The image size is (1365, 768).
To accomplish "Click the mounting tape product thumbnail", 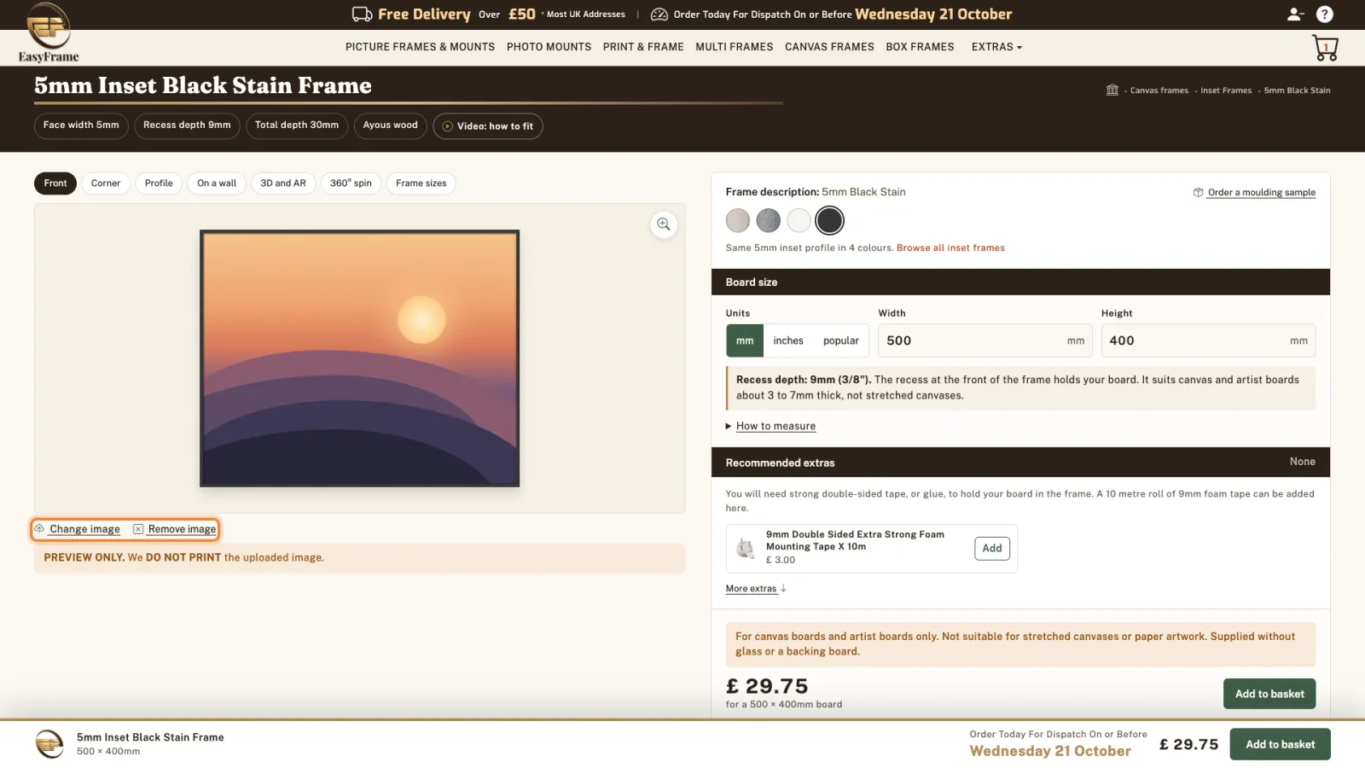I will pos(746,548).
